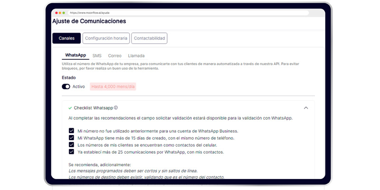Screen dimensions: 380x190
Task: Toggle the Activo status switch
Action: pos(66,86)
